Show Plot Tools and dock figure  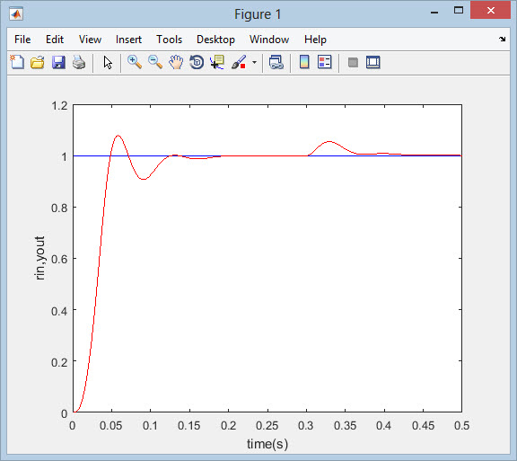coord(372,62)
